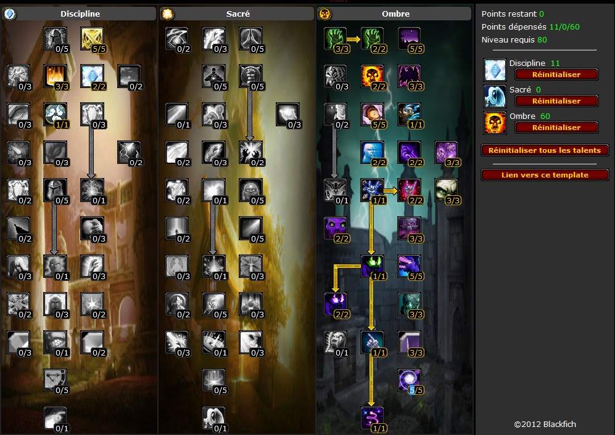This screenshot has height=435, width=615.
Task: Click the Points dépensés 11/0/60 value
Action: coord(564,26)
